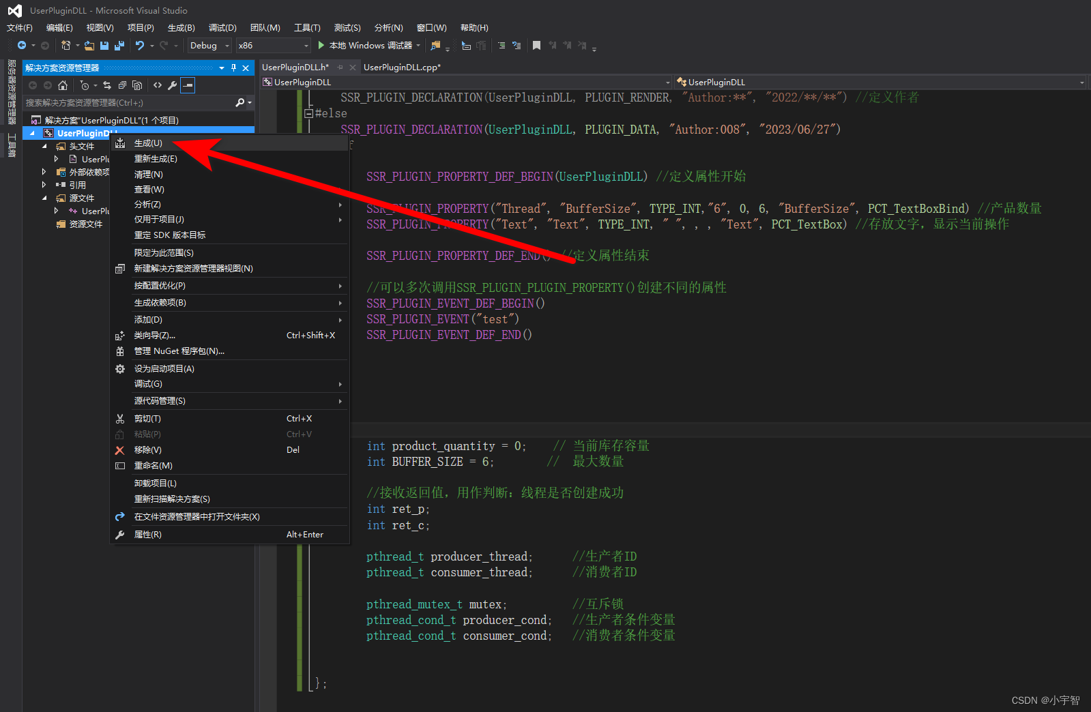This screenshot has height=712, width=1091.
Task: Open the Debug configuration dropdown
Action: point(209,46)
